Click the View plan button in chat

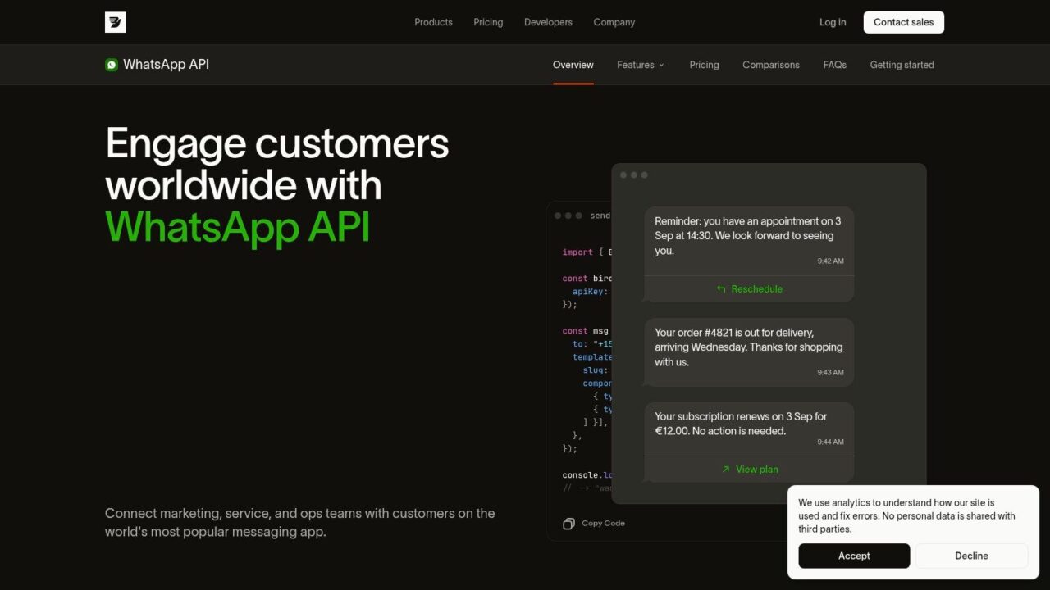pyautogui.click(x=749, y=470)
